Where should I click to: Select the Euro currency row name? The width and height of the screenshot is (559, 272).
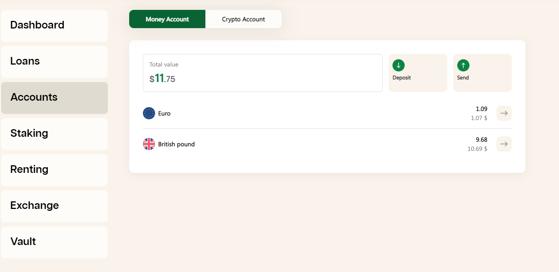coord(164,113)
